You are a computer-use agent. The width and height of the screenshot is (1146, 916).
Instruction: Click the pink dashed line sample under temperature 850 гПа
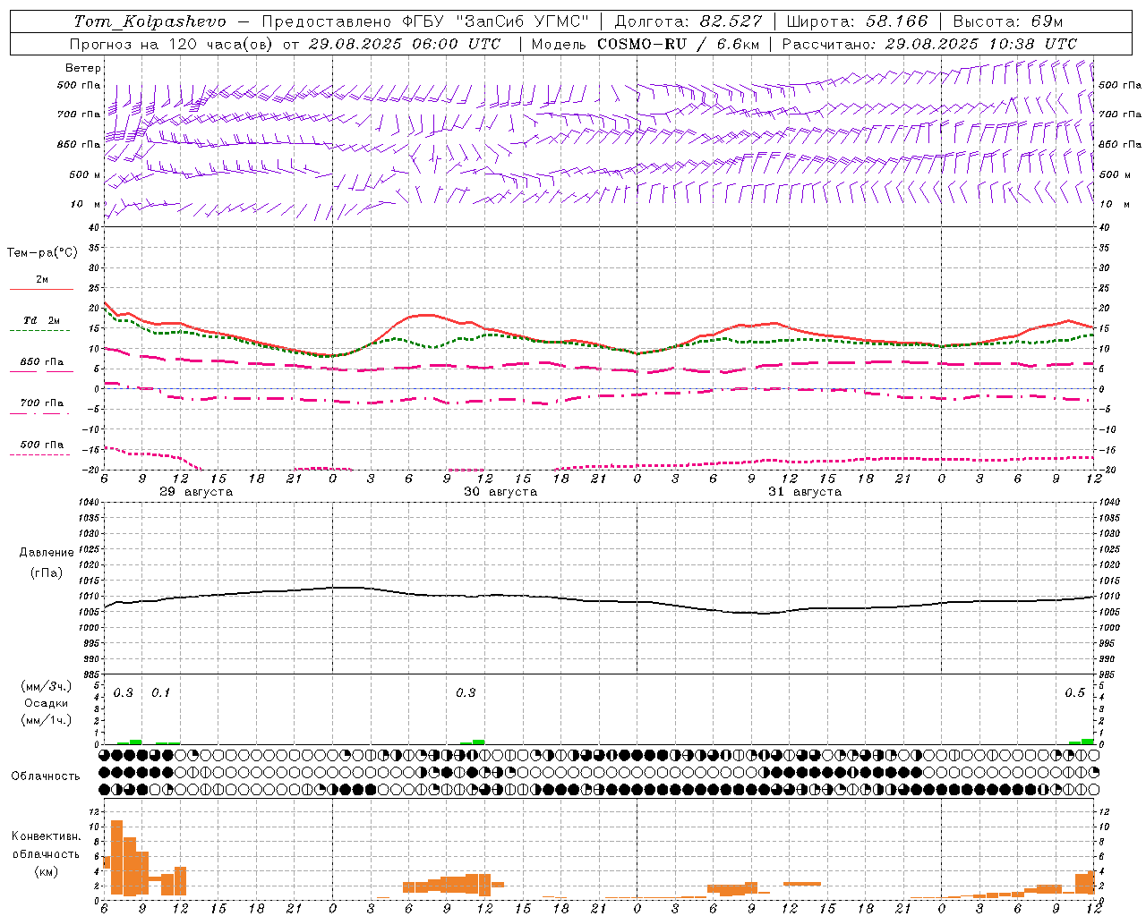[41, 371]
